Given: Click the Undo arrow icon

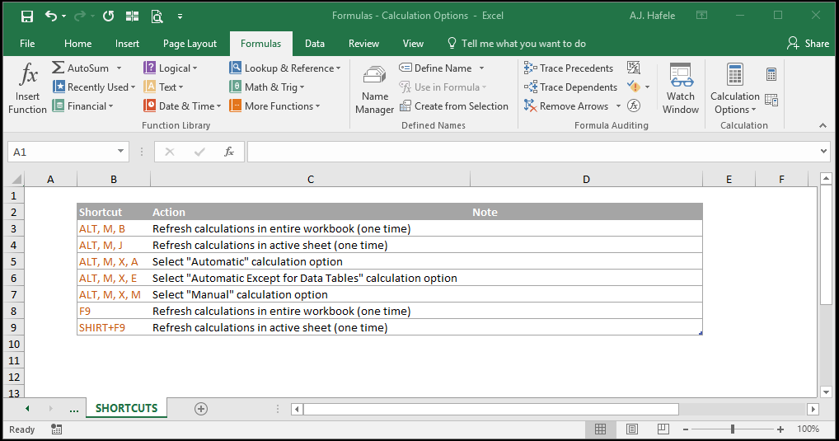Looking at the screenshot, I should pos(51,16).
